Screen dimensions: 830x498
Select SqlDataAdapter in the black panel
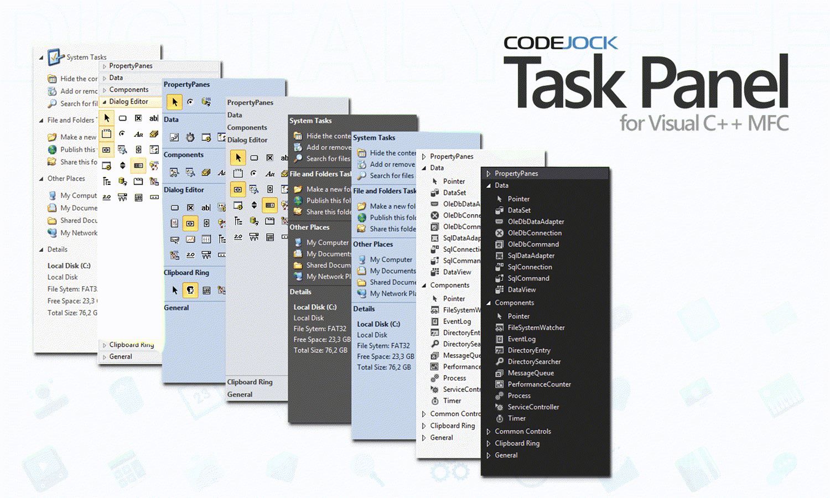525,256
